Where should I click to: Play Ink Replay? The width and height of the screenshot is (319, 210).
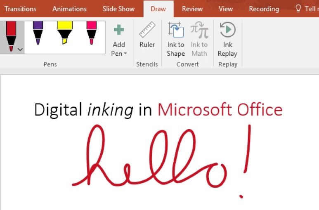(x=228, y=39)
